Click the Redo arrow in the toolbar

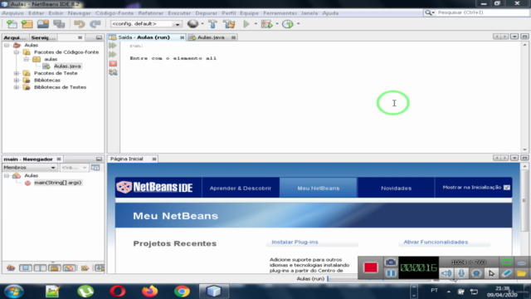pyautogui.click(x=95, y=24)
